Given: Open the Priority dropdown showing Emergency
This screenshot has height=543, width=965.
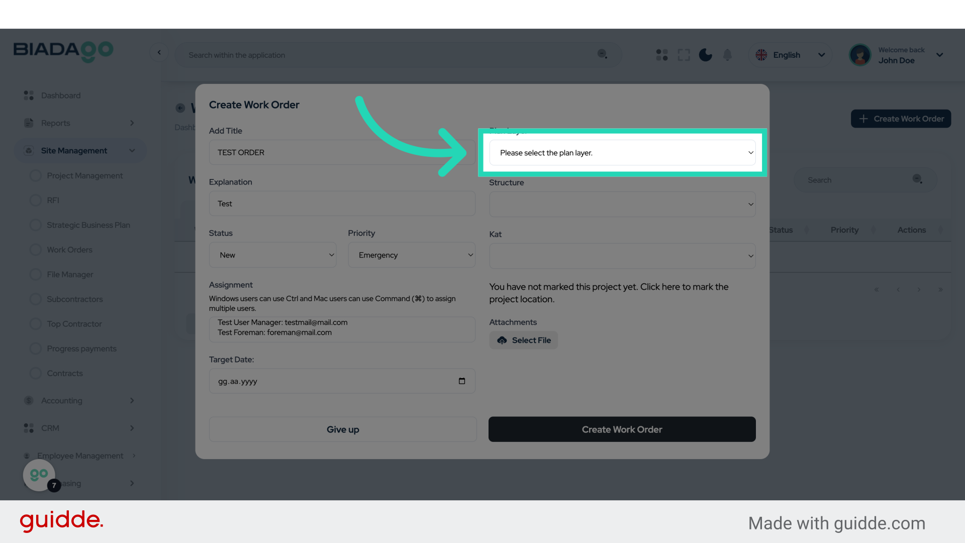Looking at the screenshot, I should coord(412,255).
